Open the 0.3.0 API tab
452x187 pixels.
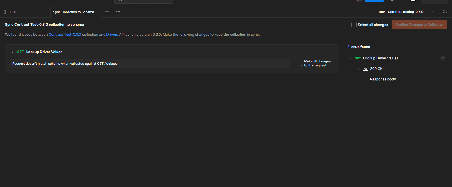click(25, 12)
